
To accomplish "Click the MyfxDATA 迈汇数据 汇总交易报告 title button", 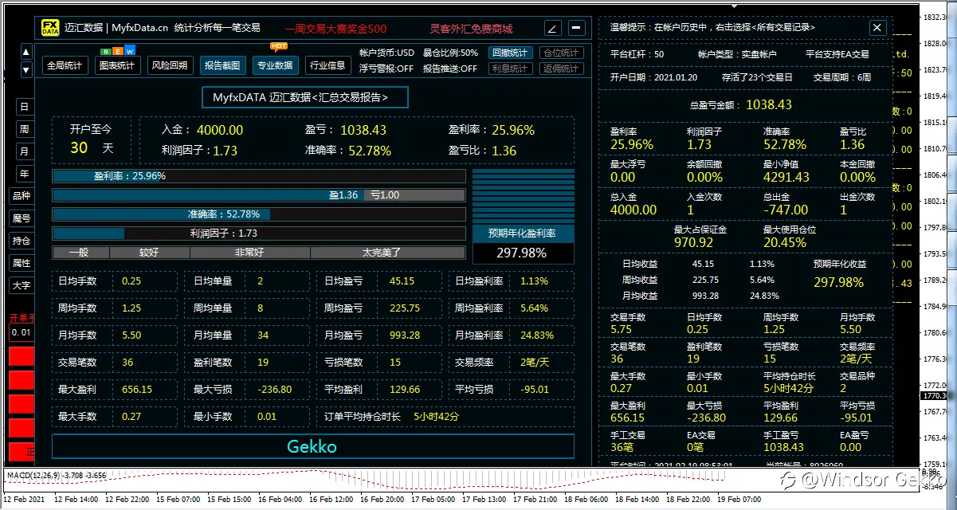I will (x=305, y=97).
